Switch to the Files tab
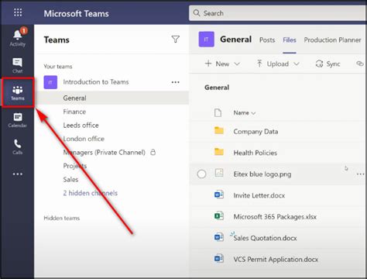367x279 pixels. pos(290,40)
